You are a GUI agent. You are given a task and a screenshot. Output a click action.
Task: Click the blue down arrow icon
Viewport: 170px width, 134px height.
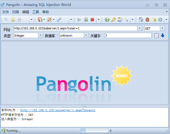[162, 36]
